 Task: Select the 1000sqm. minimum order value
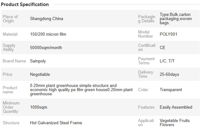[x=39, y=107]
